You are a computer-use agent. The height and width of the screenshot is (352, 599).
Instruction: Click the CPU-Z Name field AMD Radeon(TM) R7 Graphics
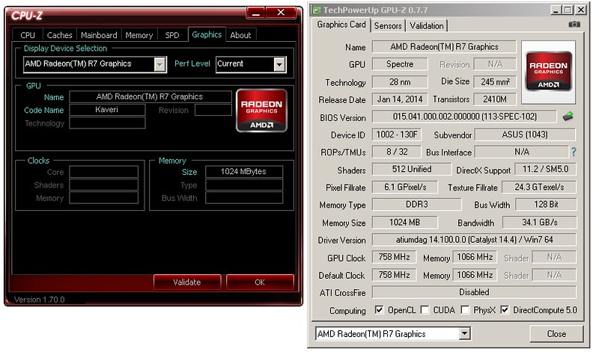pos(150,96)
